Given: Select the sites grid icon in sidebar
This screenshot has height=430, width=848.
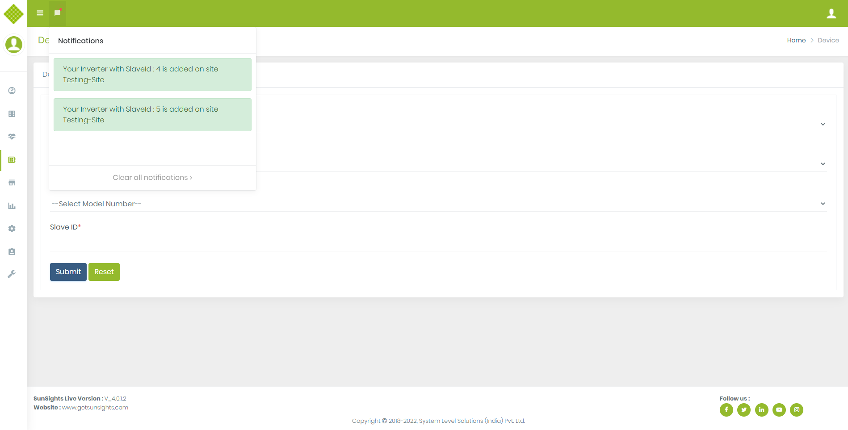Looking at the screenshot, I should tap(11, 113).
